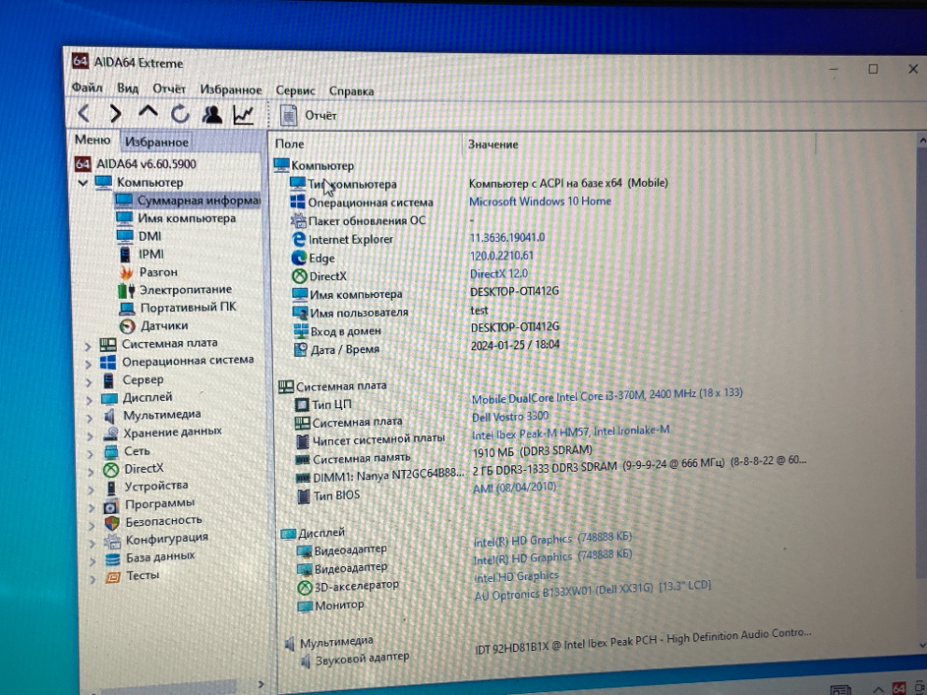Screen dimensions: 927x695
Task: Click the Edge row icon
Action: 299,258
